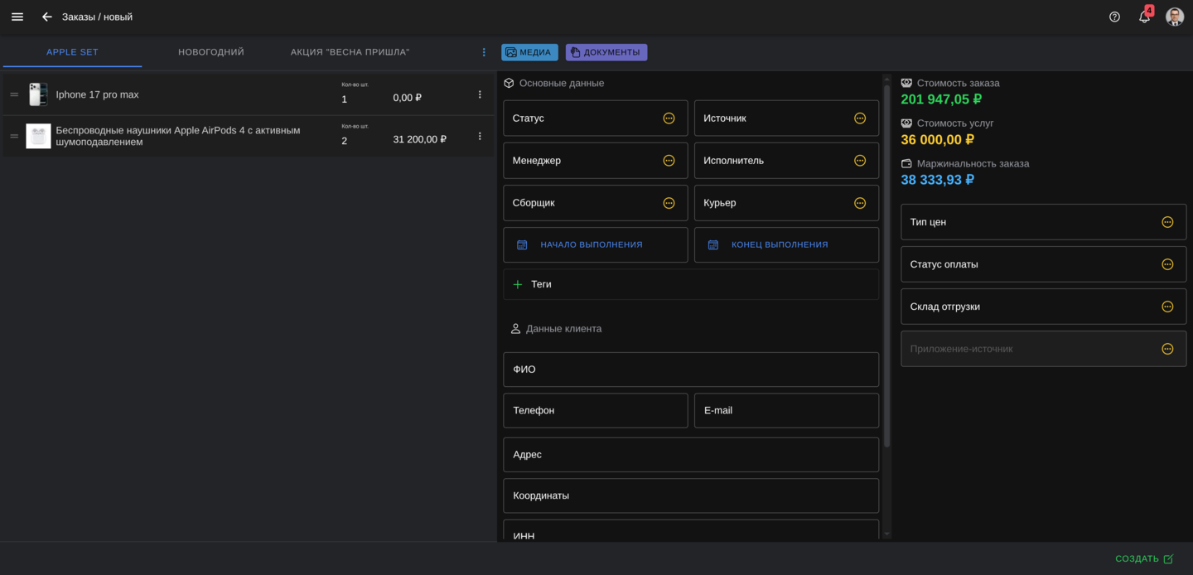Switch to Акция "Весна пришла" tab
The height and width of the screenshot is (575, 1193).
pos(350,52)
